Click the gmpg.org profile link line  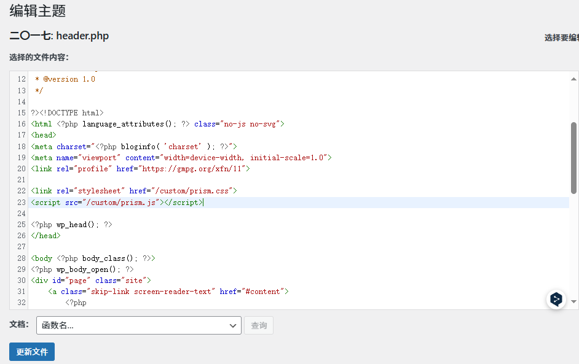point(140,169)
